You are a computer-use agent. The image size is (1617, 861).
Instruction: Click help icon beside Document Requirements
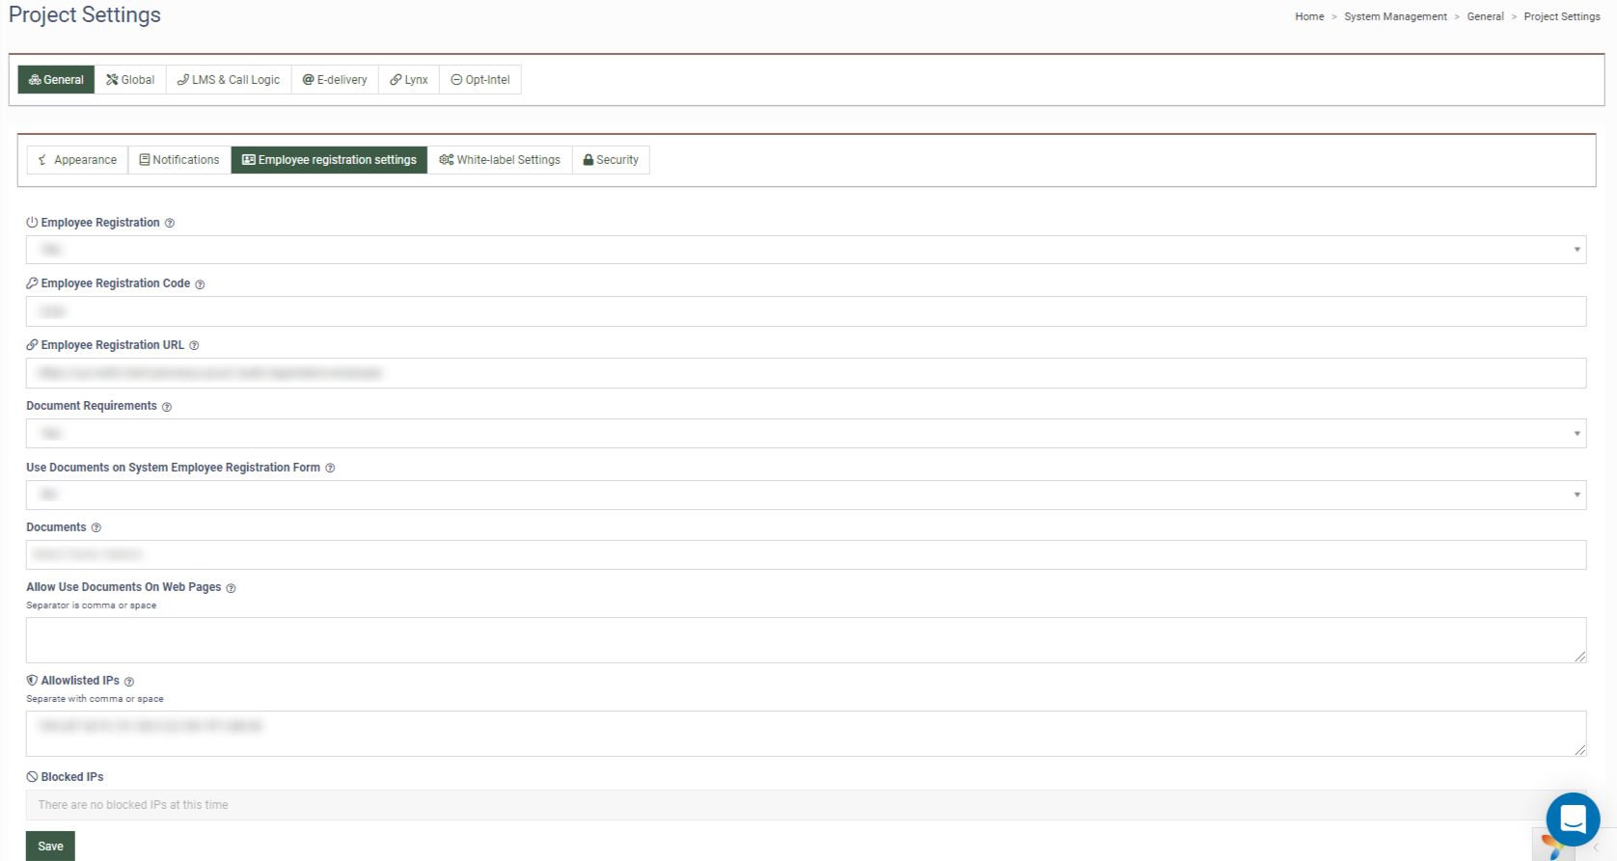tap(167, 407)
